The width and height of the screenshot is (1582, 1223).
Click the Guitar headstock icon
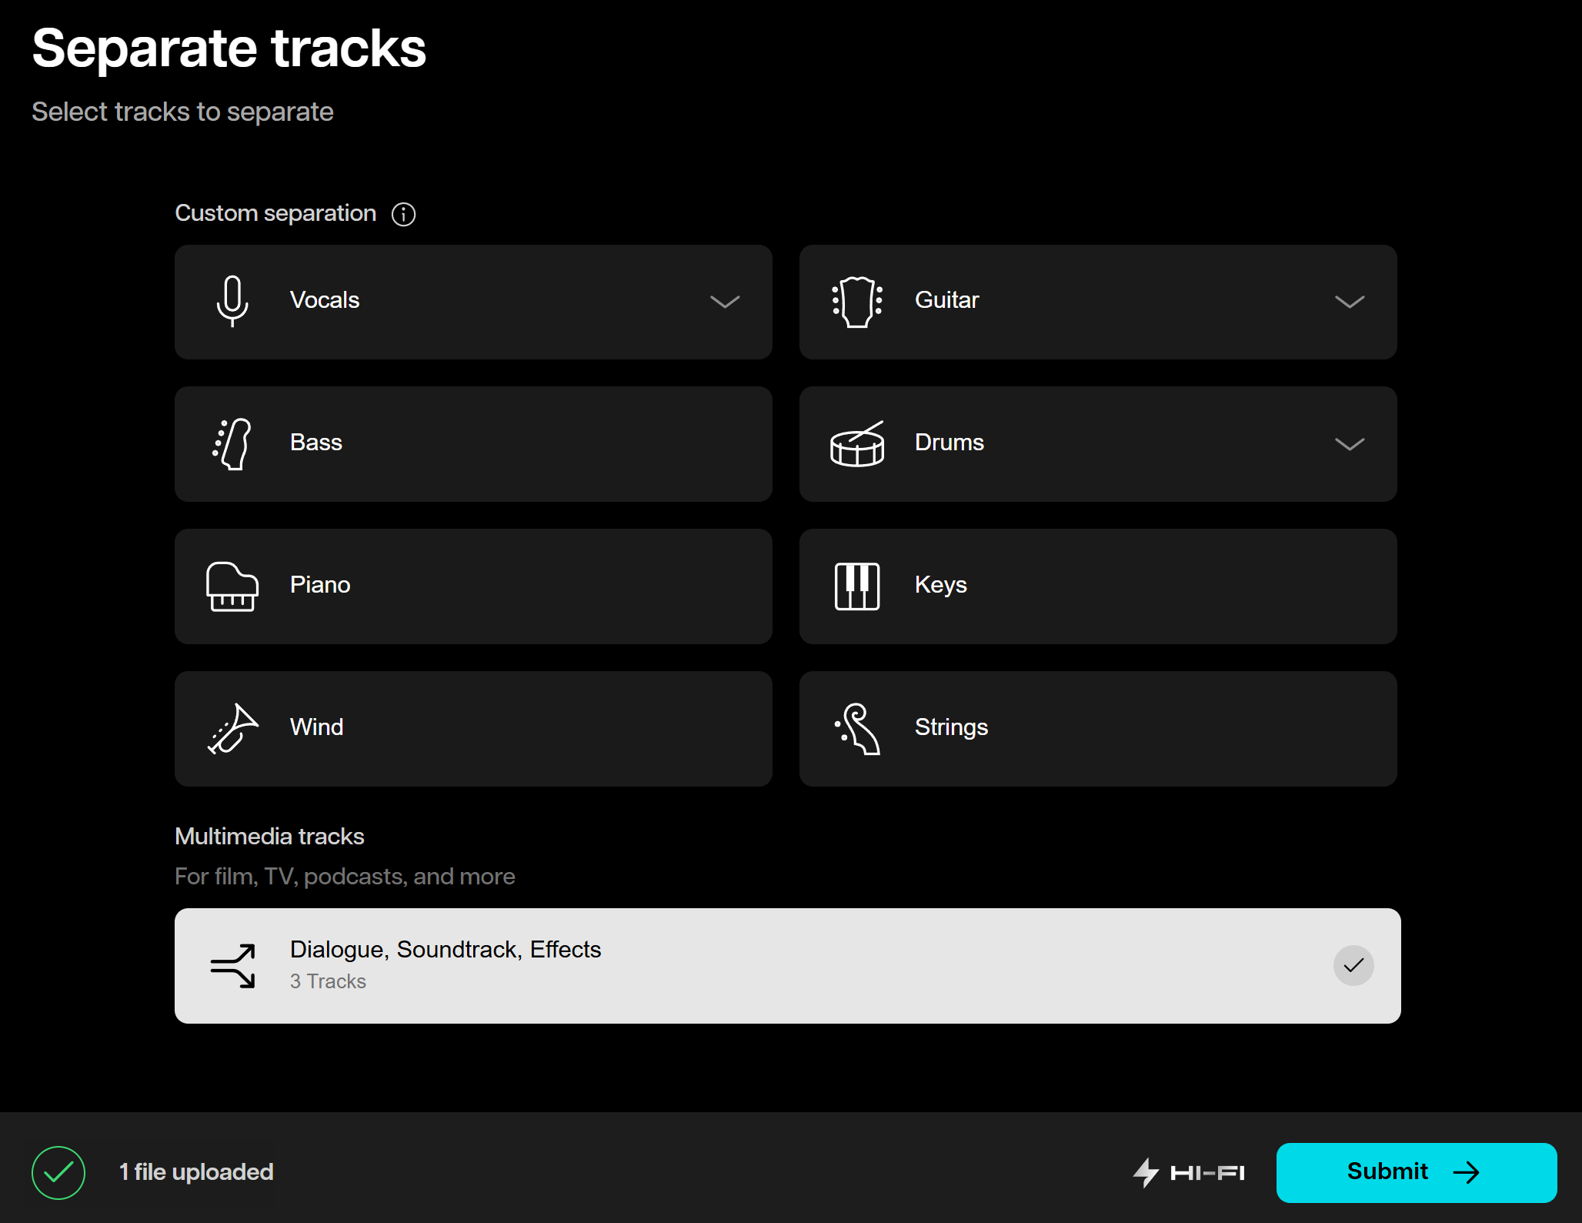point(857,301)
